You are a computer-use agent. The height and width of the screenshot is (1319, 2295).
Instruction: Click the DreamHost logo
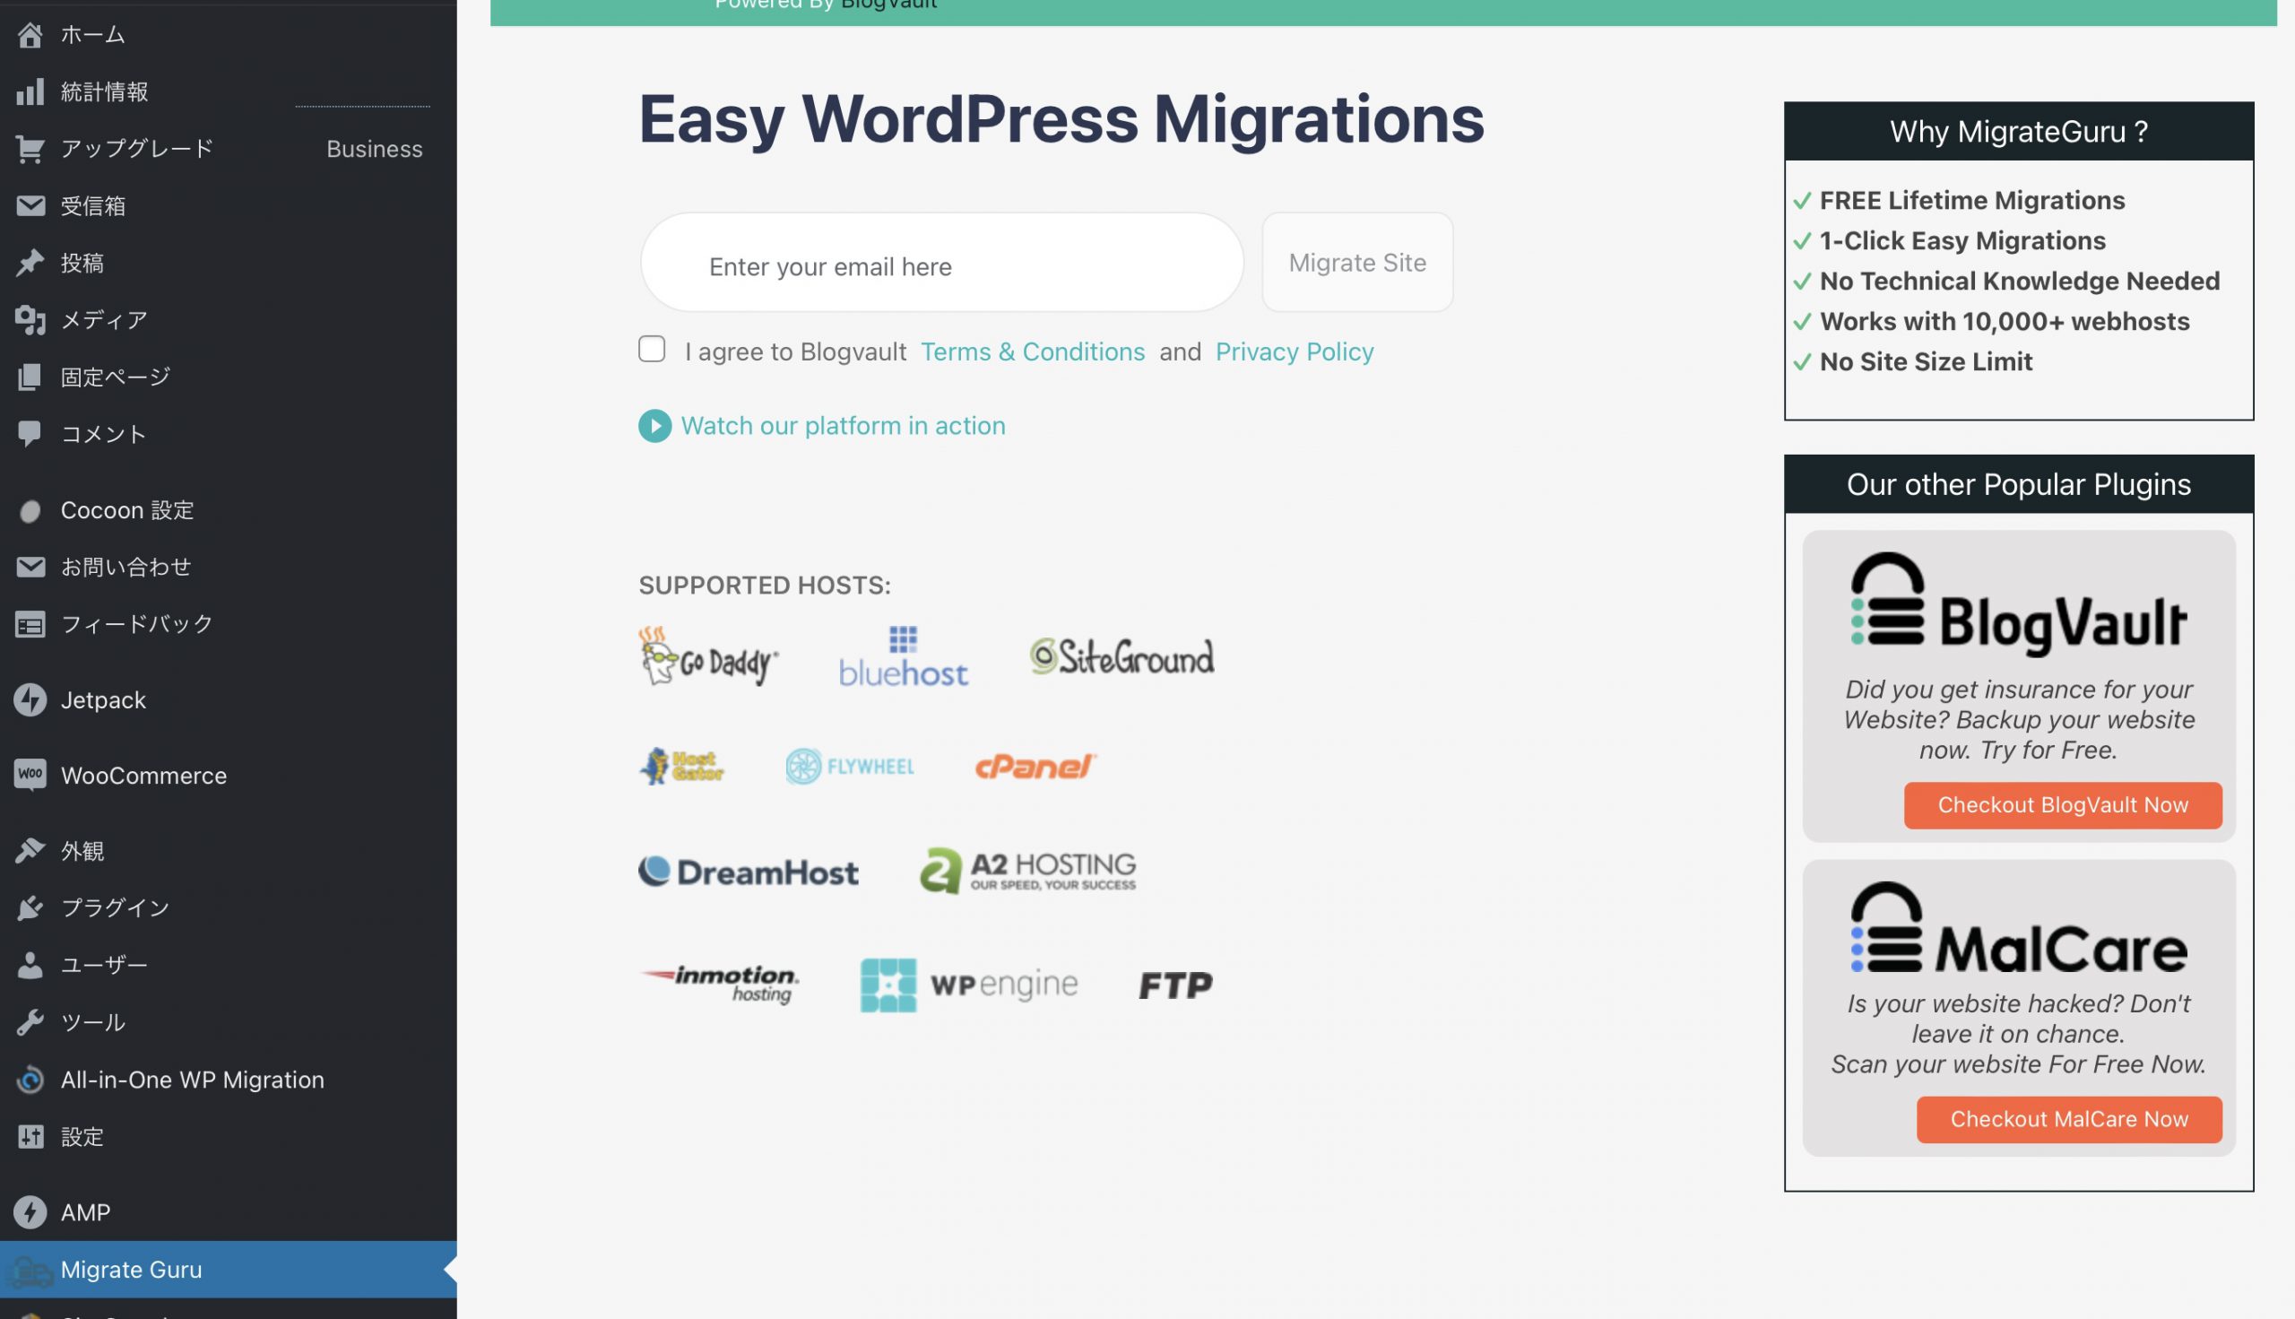pos(748,872)
